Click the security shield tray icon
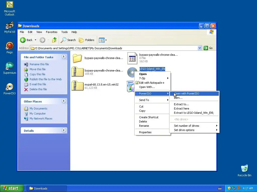This screenshot has width=257, height=192. tap(229, 188)
